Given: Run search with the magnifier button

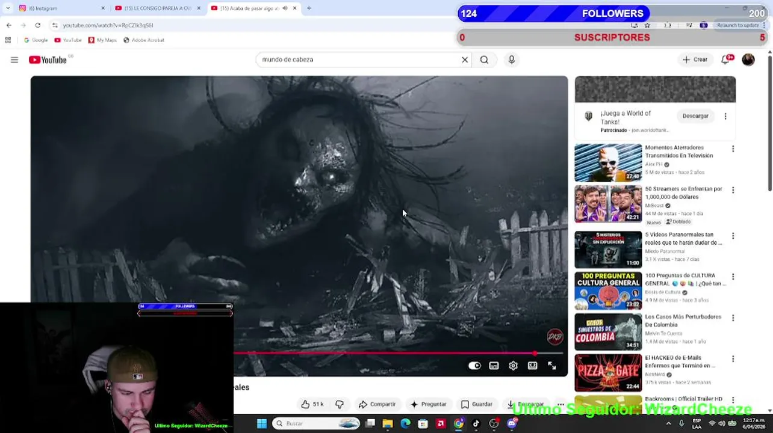Looking at the screenshot, I should (x=484, y=60).
